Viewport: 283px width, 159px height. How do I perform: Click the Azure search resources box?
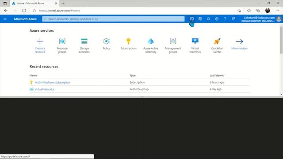[113, 19]
